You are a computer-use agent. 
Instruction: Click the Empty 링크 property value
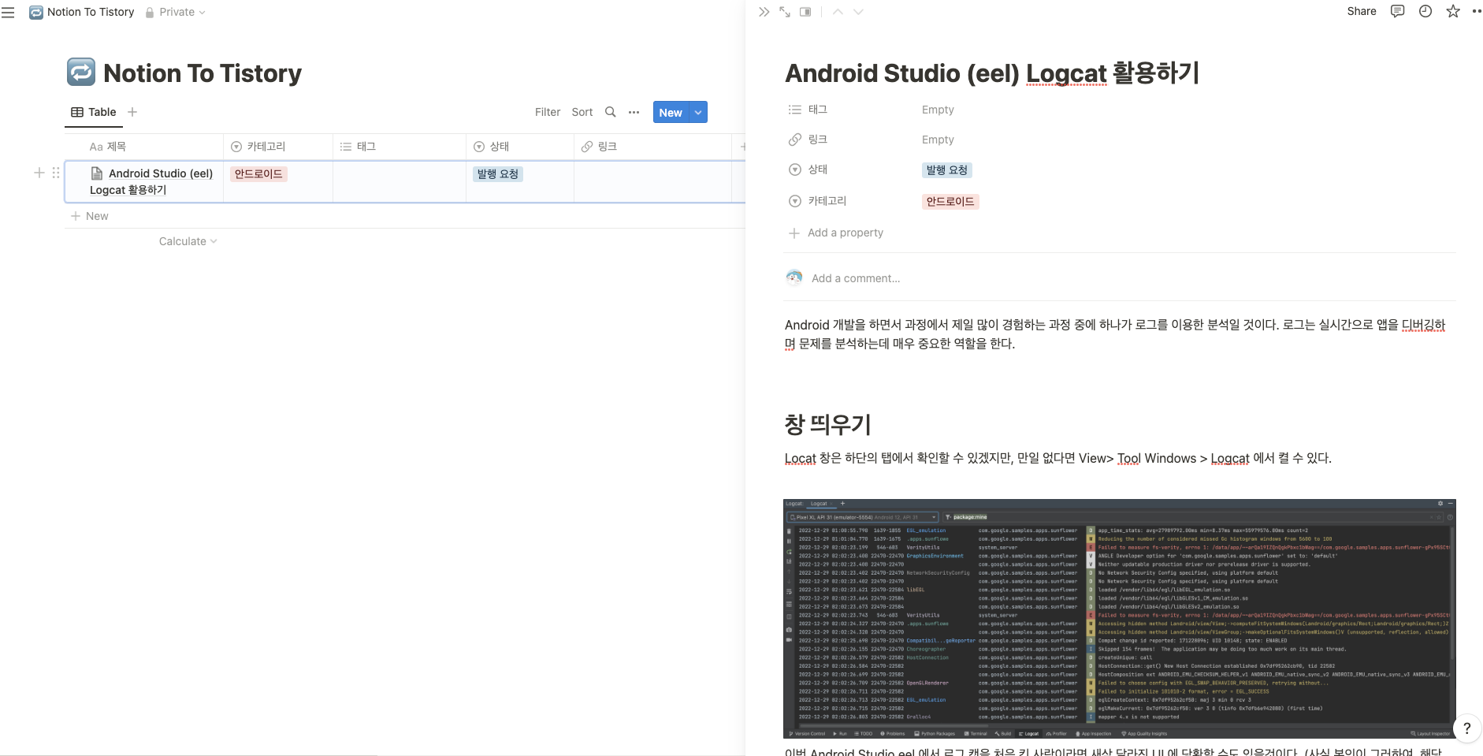pyautogui.click(x=938, y=140)
